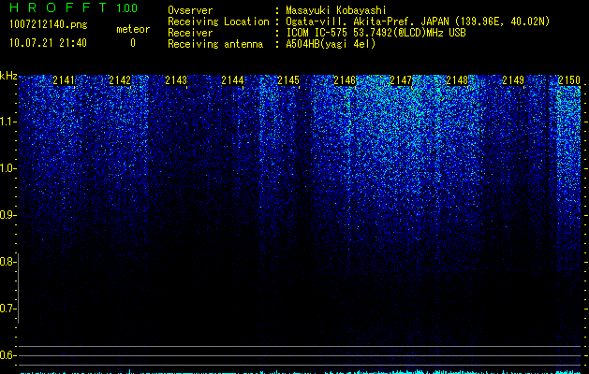Click the Receiving Location label

[218, 22]
